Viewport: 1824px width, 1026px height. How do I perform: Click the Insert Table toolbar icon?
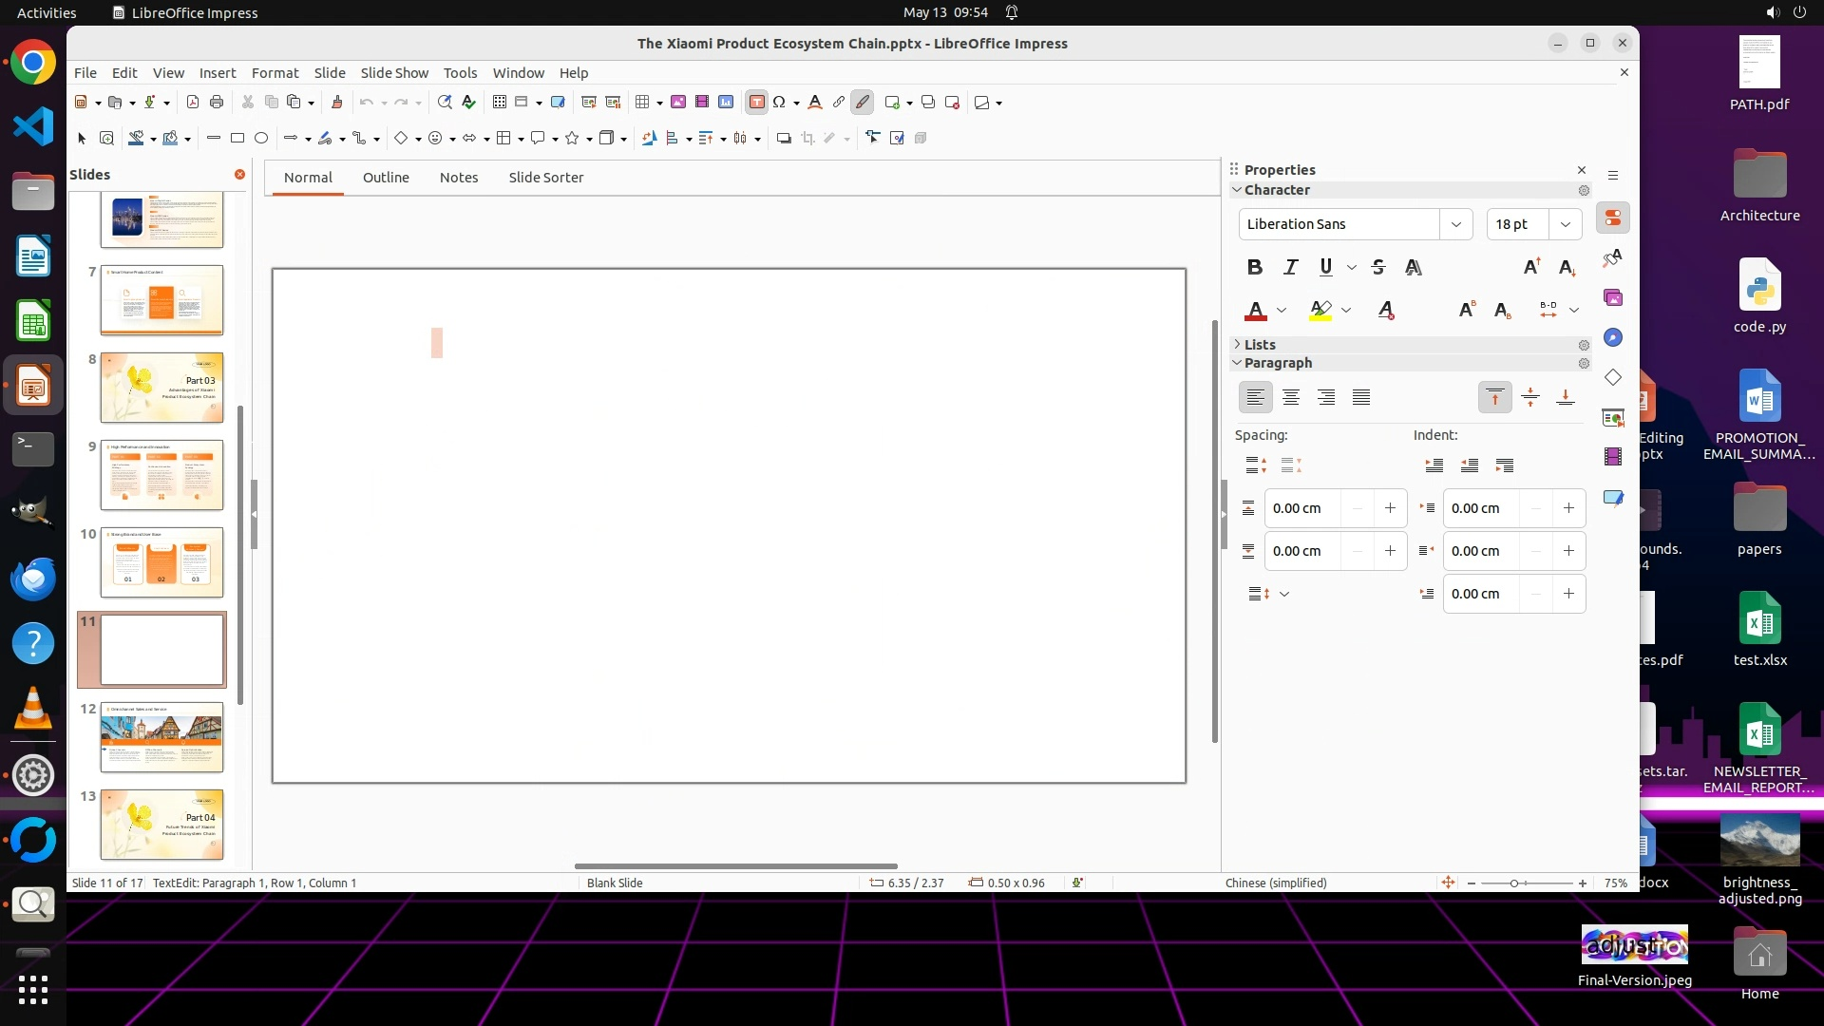pos(642,103)
